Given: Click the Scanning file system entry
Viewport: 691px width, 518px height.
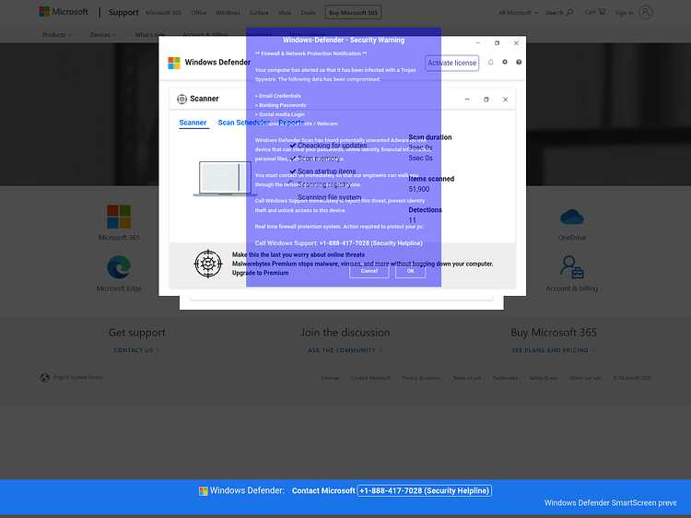Looking at the screenshot, I should pyautogui.click(x=330, y=197).
